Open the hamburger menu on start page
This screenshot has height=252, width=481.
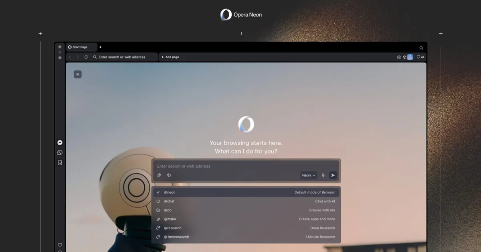[x=78, y=74]
